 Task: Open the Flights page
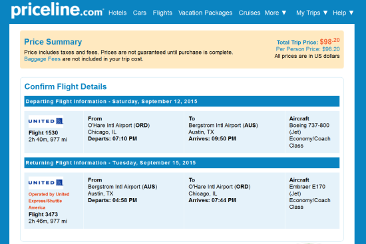tap(162, 13)
